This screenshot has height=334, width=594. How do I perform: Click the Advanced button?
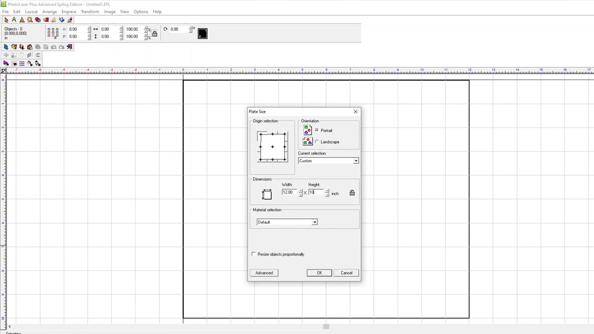(x=264, y=273)
